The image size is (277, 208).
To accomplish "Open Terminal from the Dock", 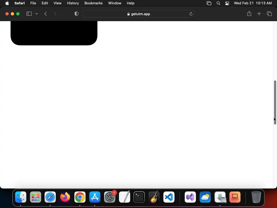I will pos(139,197).
